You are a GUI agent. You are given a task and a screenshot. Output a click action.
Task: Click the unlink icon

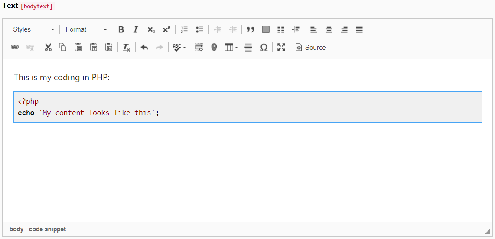tap(30, 47)
